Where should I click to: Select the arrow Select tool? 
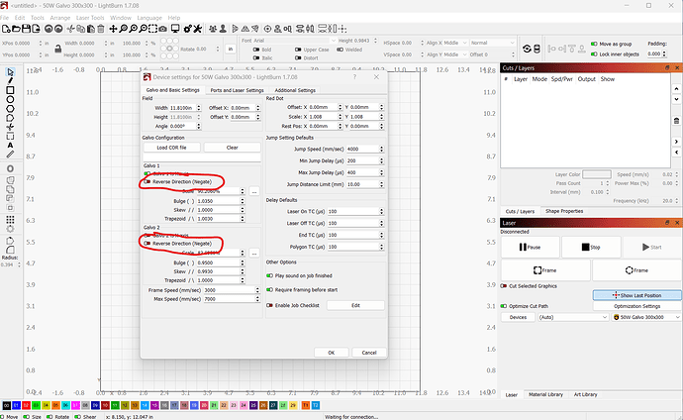coord(10,72)
